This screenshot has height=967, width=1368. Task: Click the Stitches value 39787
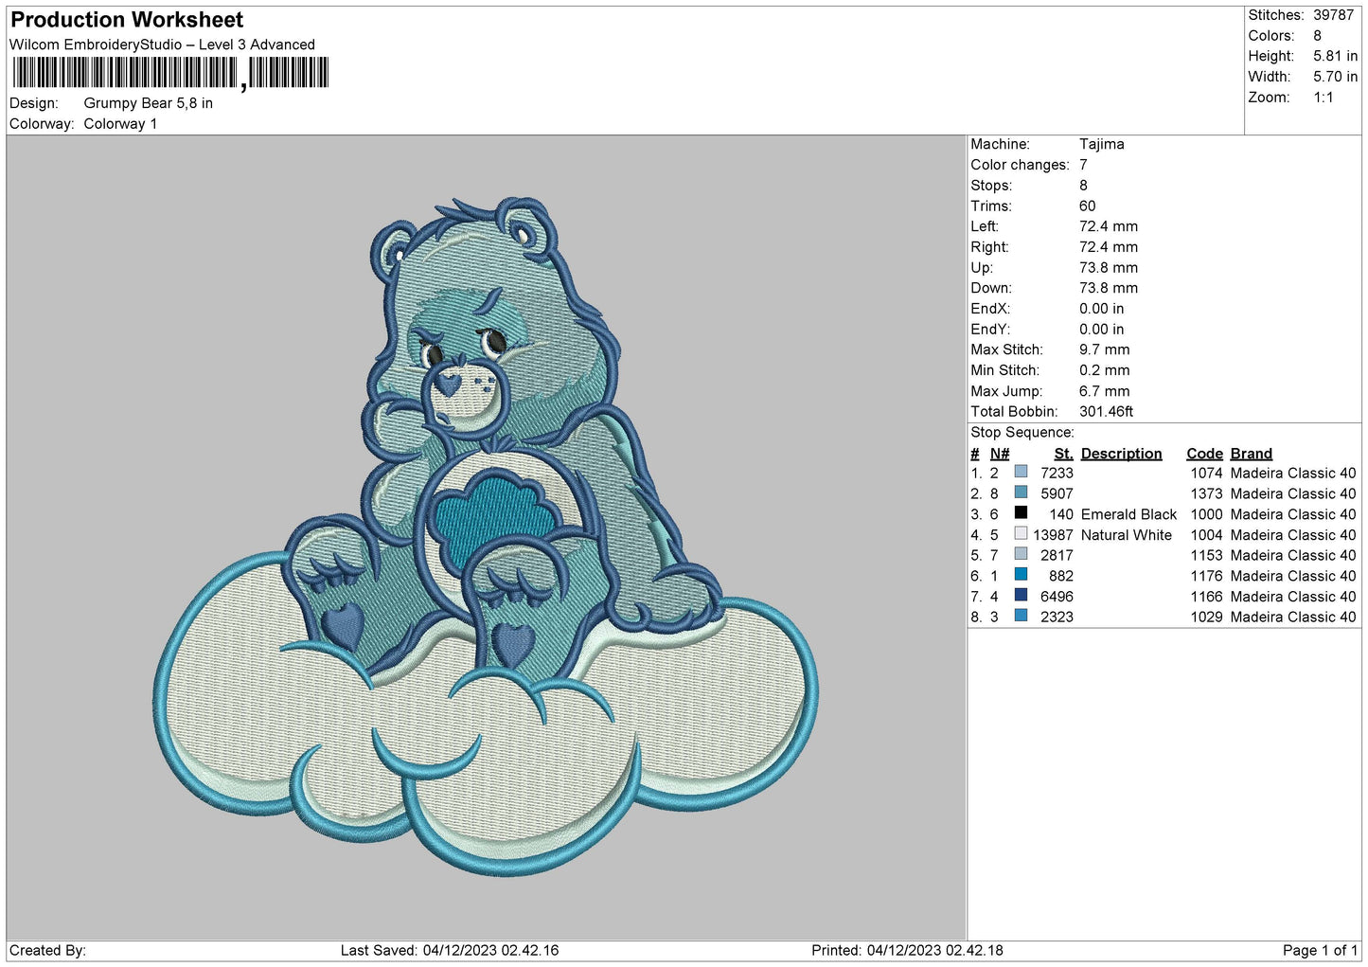tap(1333, 15)
